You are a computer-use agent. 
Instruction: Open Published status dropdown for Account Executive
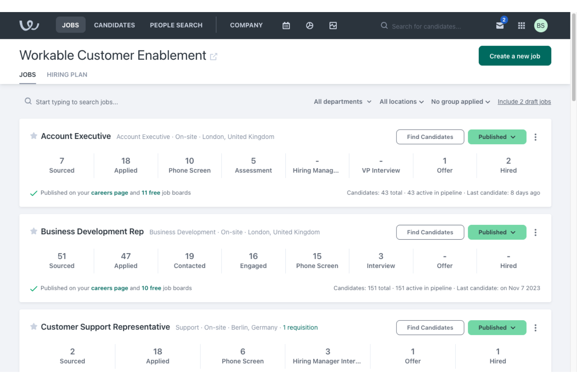pos(497,137)
